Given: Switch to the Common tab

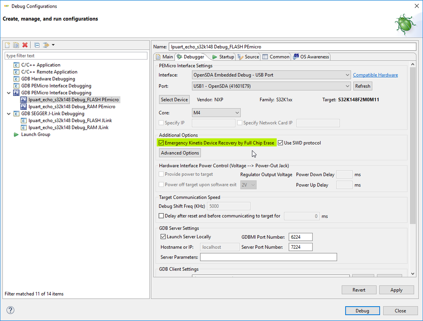Looking at the screenshot, I should [276, 57].
